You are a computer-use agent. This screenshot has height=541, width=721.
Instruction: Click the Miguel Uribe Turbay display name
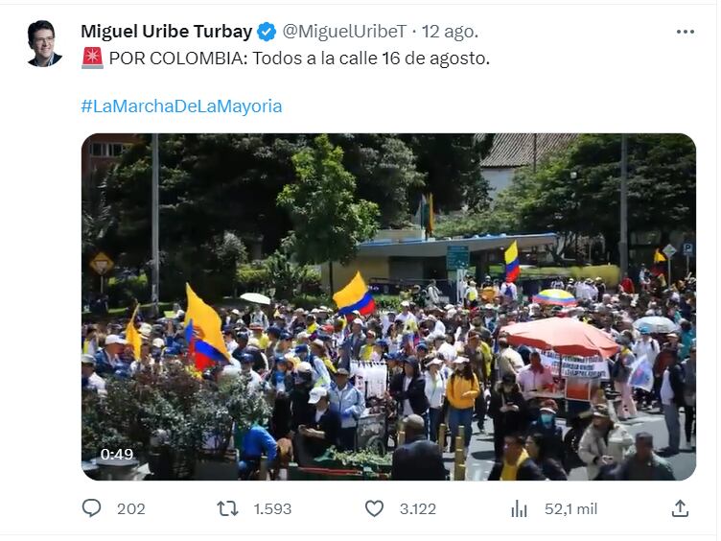(167, 32)
